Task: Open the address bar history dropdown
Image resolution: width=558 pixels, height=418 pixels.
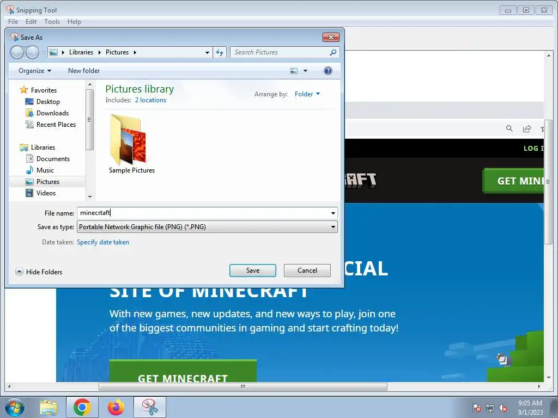Action: (x=207, y=53)
